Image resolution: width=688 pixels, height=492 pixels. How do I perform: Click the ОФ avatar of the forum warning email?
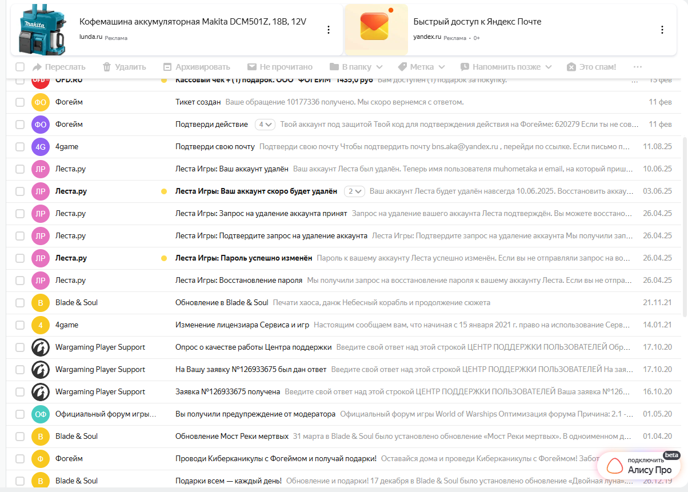click(41, 414)
